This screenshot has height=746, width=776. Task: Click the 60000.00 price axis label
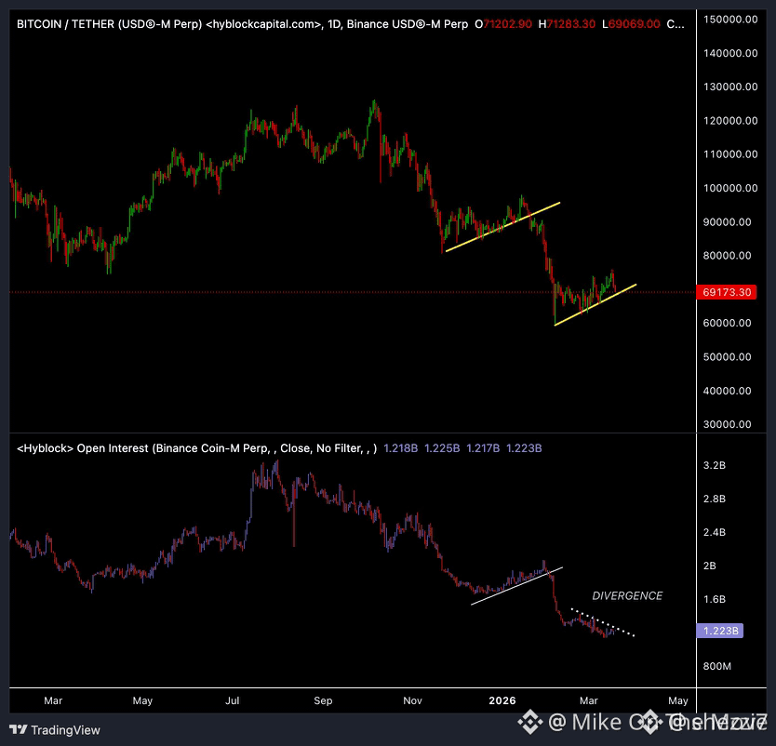[727, 323]
